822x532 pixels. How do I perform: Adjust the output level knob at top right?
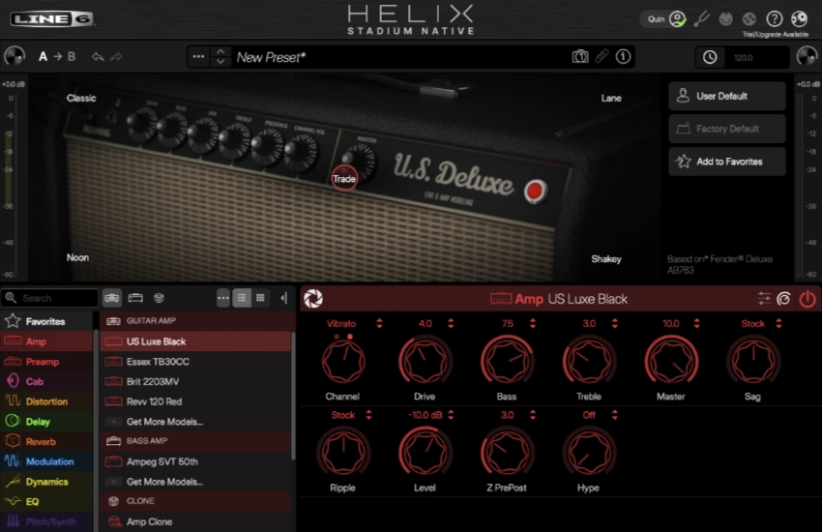click(807, 56)
